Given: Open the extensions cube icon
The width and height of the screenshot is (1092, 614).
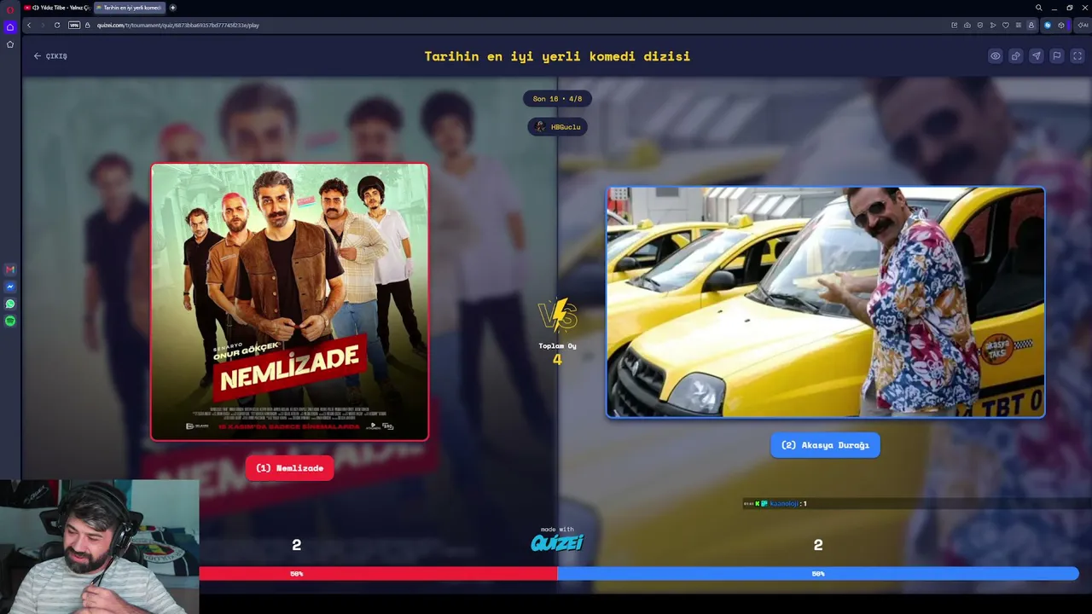Looking at the screenshot, I should pyautogui.click(x=1061, y=25).
